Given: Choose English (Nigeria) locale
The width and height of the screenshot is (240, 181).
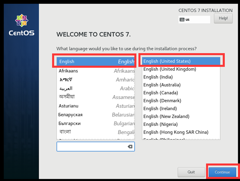Looking at the screenshot, I should (181, 124).
